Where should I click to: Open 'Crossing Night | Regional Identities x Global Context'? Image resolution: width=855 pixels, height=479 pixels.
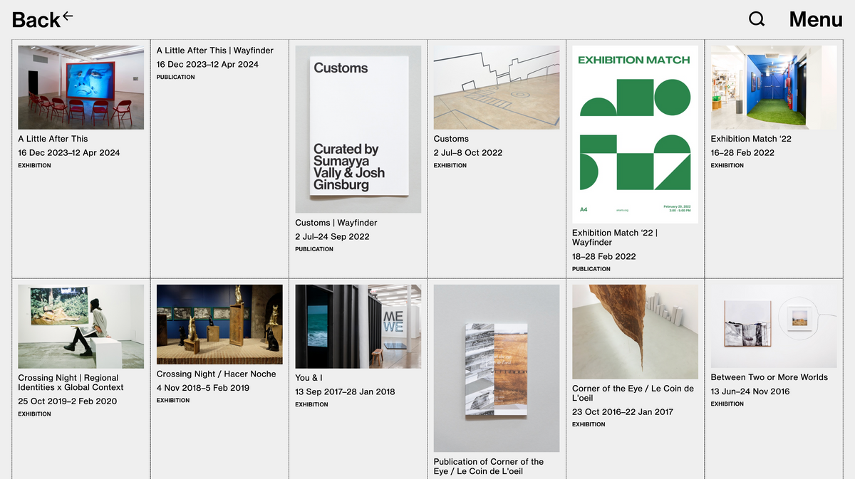(x=71, y=383)
